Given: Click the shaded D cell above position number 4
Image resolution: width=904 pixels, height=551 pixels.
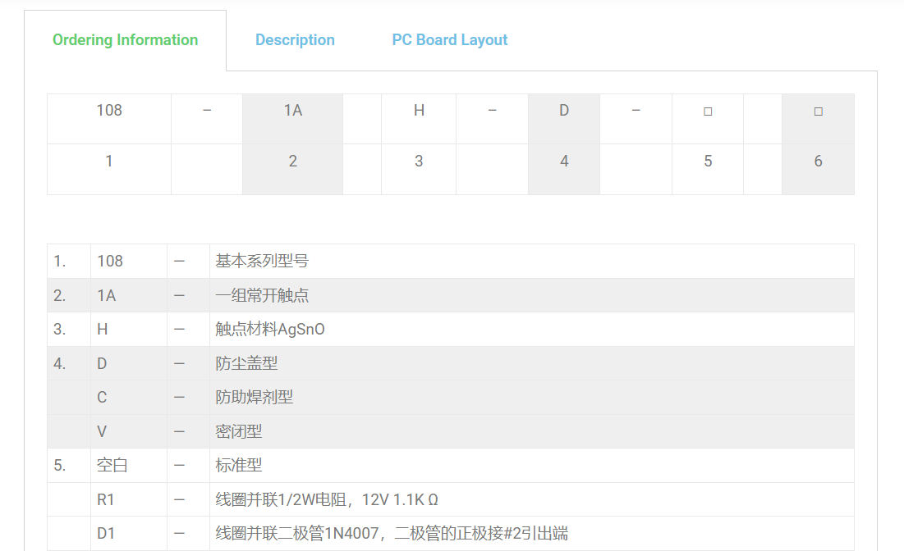Looking at the screenshot, I should point(564,111).
